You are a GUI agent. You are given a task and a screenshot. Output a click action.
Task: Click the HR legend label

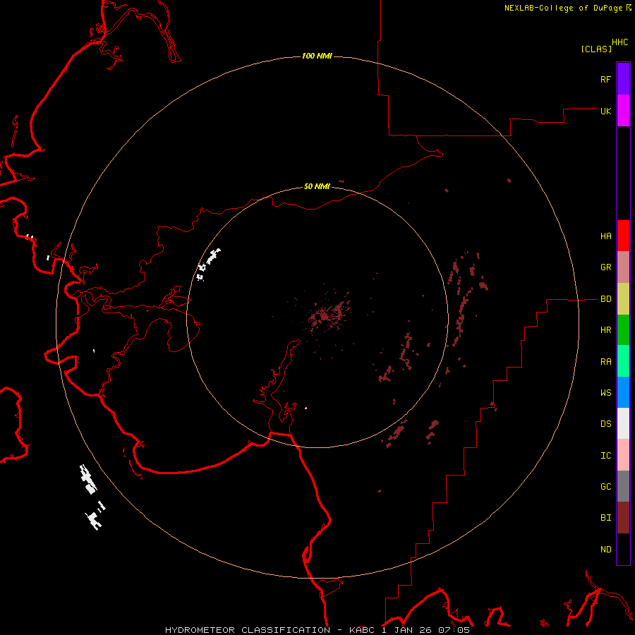coord(605,330)
